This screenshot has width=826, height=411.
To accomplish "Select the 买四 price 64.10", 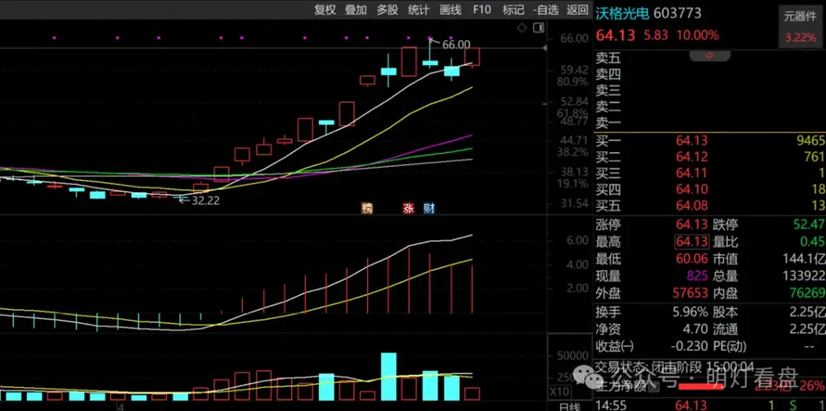I will point(692,189).
